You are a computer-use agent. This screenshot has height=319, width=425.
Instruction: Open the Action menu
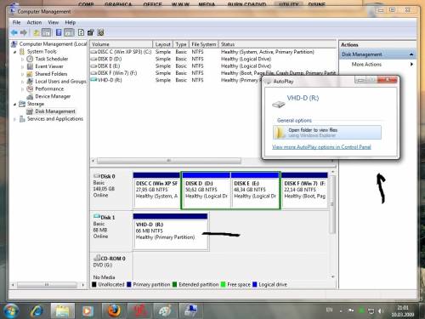[x=34, y=22]
